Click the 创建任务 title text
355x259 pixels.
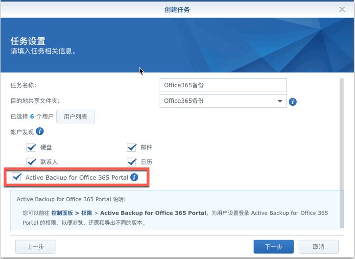click(177, 9)
